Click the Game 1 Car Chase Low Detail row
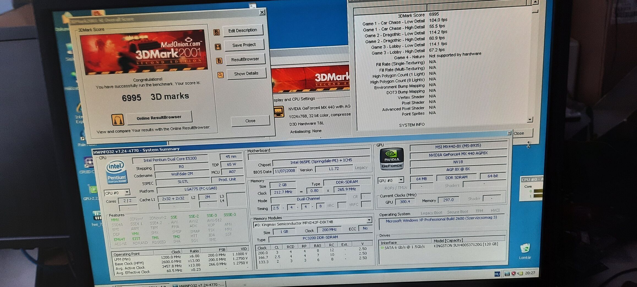Viewport: 637px width, 287px height. [405, 22]
